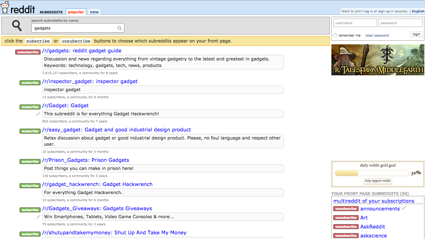Open AskReddit subreddit in sidebar
This screenshot has height=239, width=425.
(373, 227)
